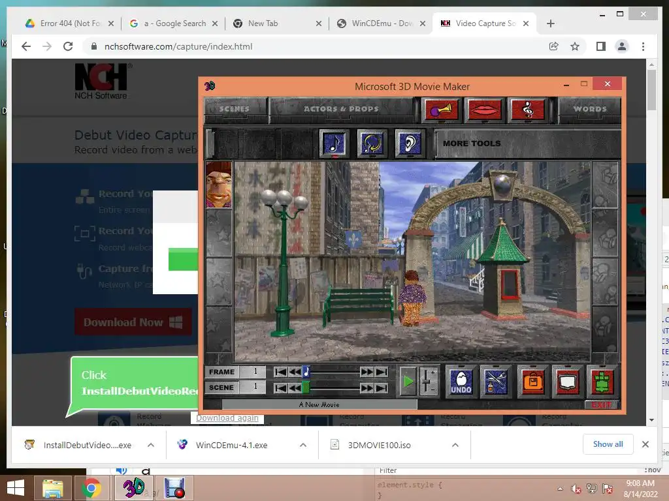Click the A New Movie title bar
The width and height of the screenshot is (669, 501).
[x=319, y=404]
